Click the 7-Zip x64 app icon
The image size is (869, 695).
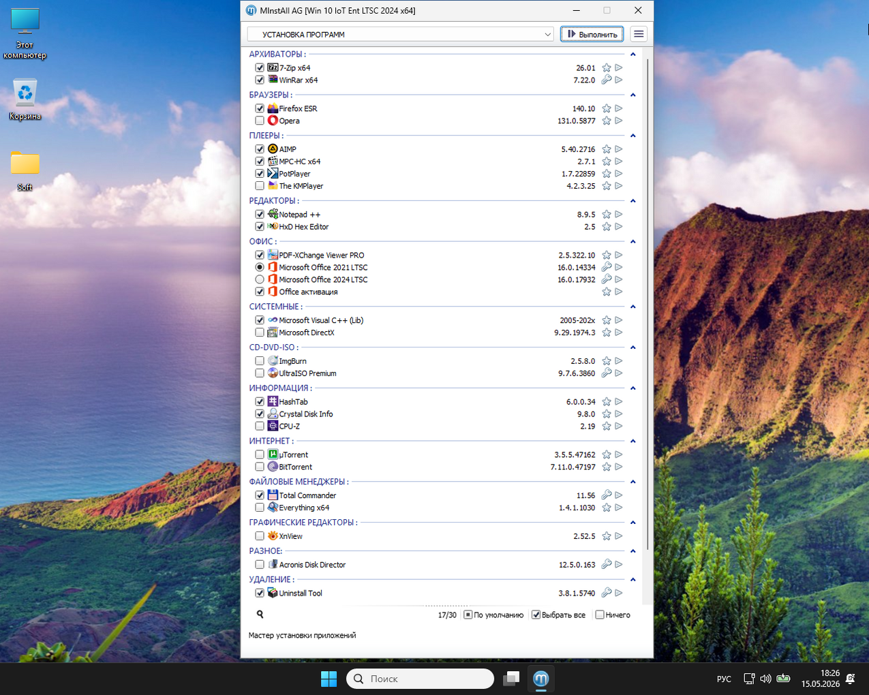(273, 67)
